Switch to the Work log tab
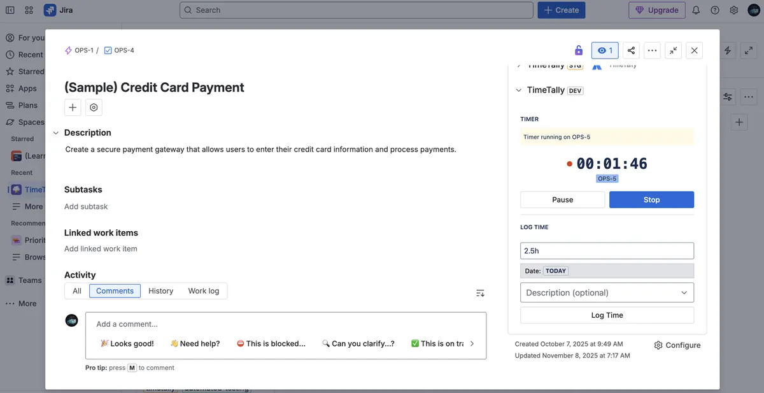Screen dimensions: 764x393 coord(204,291)
